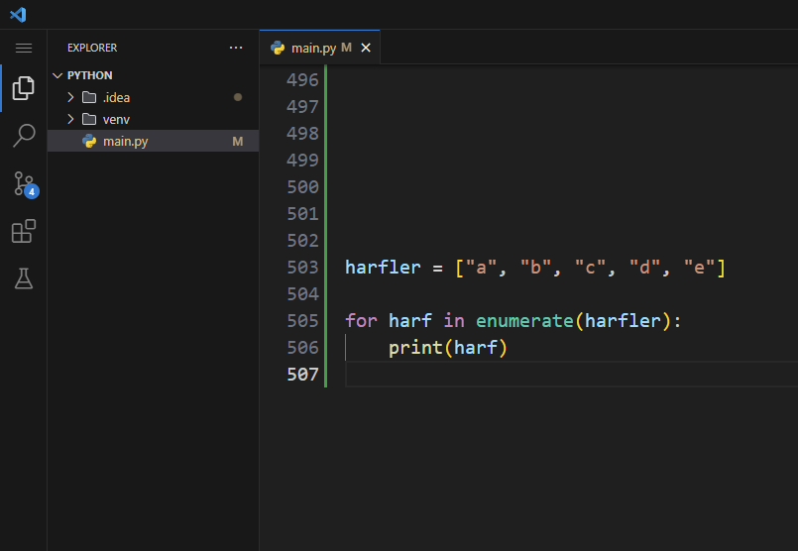The width and height of the screenshot is (798, 551).
Task: Open Source Control view with 4 changes
Action: (x=26, y=184)
